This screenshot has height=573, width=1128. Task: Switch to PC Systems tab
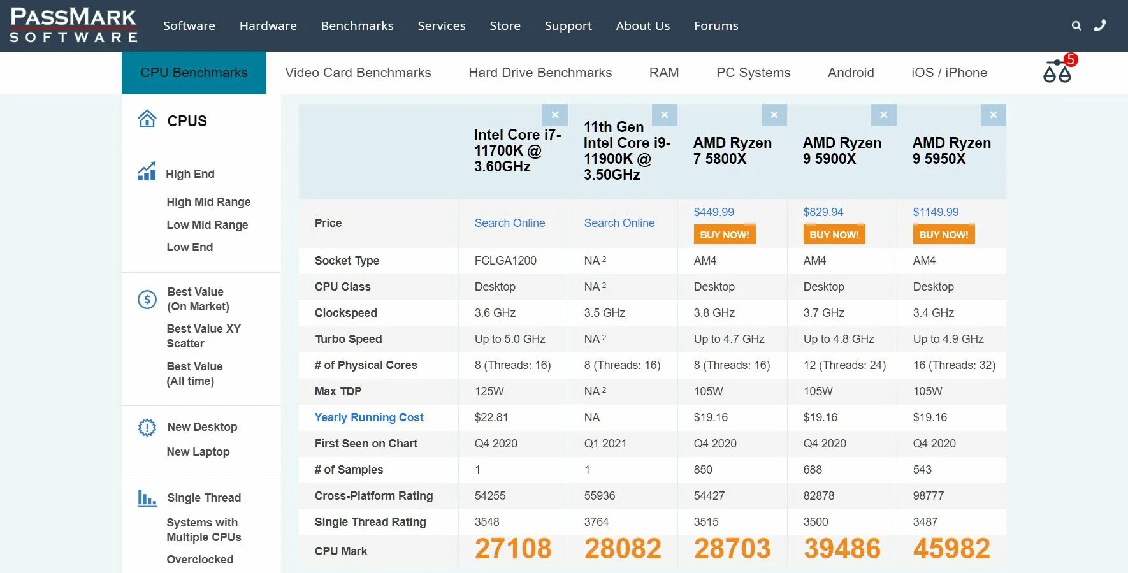click(753, 73)
